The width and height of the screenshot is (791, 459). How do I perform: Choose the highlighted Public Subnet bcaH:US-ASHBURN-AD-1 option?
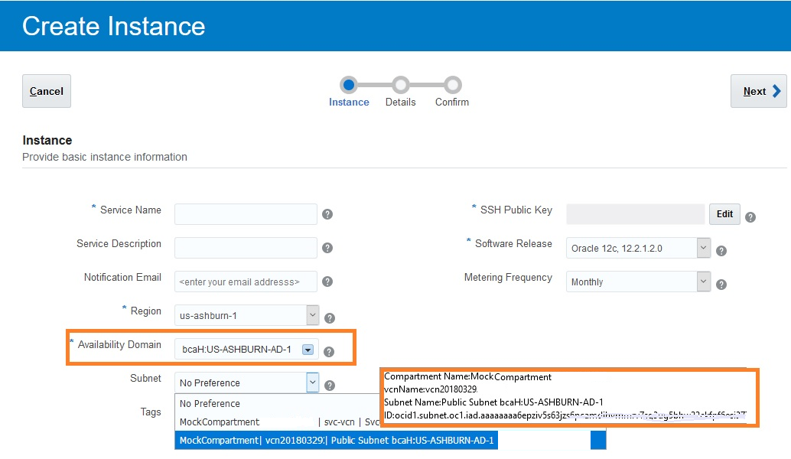(x=337, y=440)
